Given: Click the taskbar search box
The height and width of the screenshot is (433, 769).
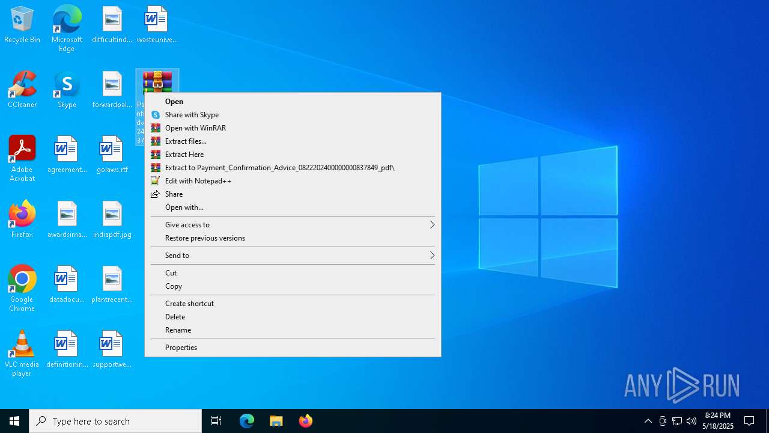Looking at the screenshot, I should pos(115,421).
